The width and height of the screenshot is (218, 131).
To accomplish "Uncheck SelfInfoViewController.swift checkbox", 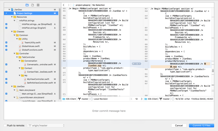I will [x=6, y=83].
